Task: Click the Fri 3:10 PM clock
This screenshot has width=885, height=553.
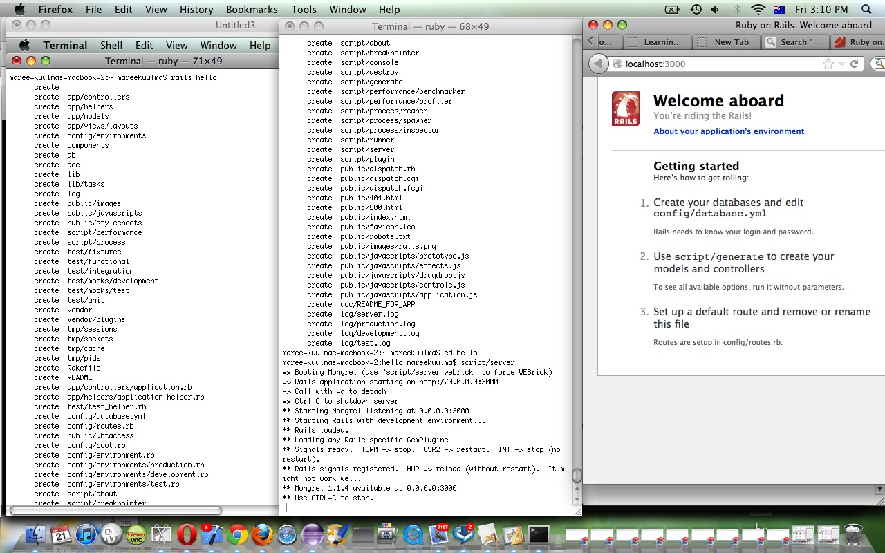Action: click(821, 9)
